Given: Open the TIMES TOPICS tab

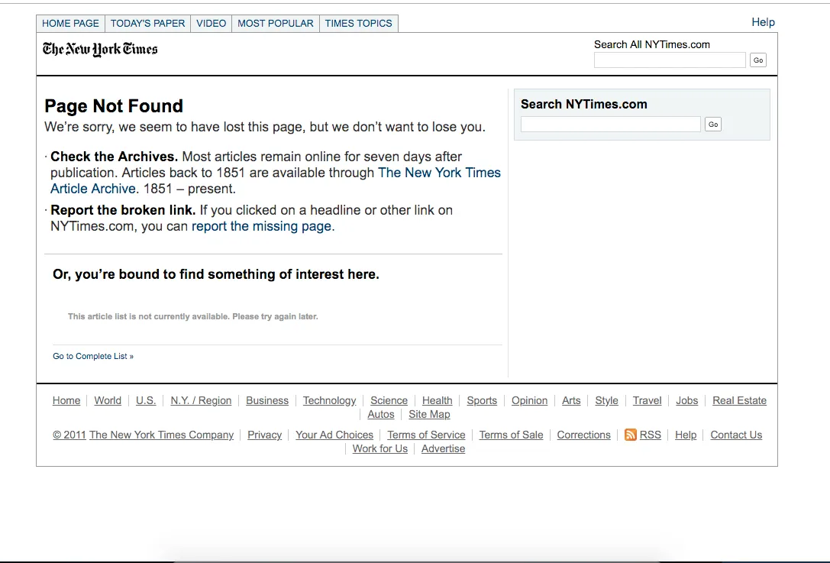Looking at the screenshot, I should pos(358,24).
